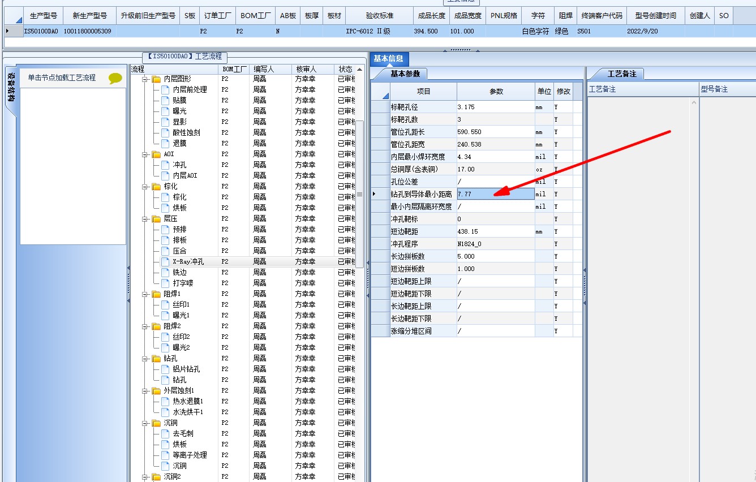This screenshot has height=482, width=756.
Task: Click the yellow speech bubble icon
Action: click(115, 79)
